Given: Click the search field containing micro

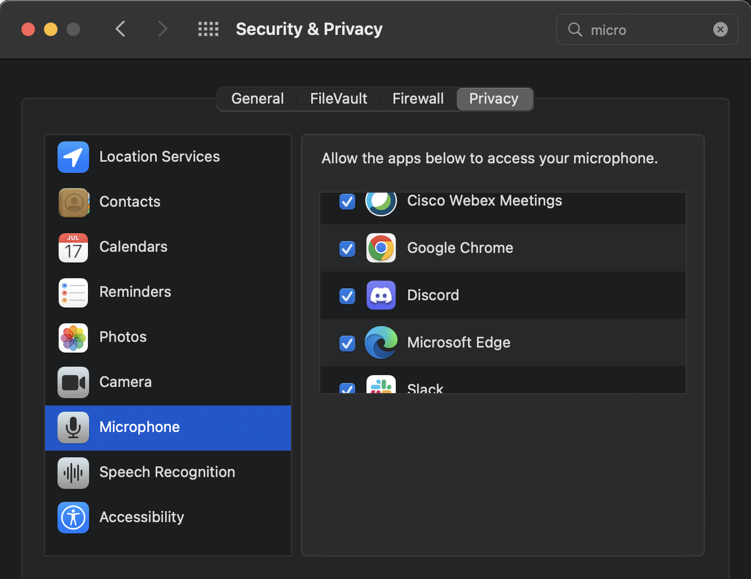Looking at the screenshot, I should 647,29.
